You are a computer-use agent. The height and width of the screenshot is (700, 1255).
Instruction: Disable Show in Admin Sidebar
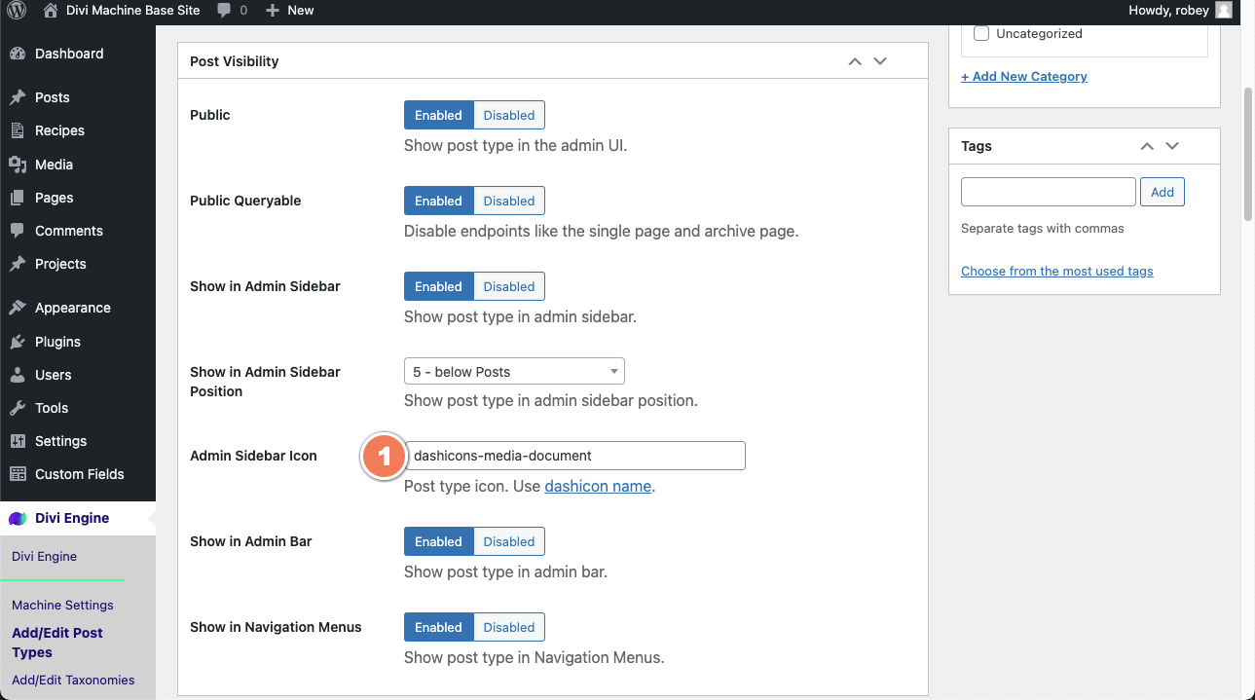(509, 286)
